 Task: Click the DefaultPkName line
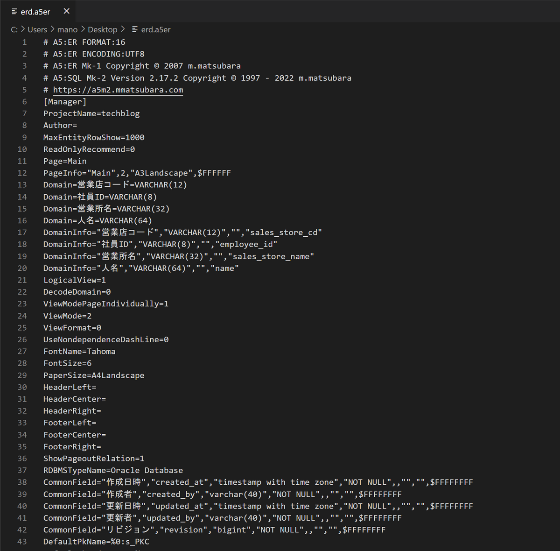tap(96, 542)
